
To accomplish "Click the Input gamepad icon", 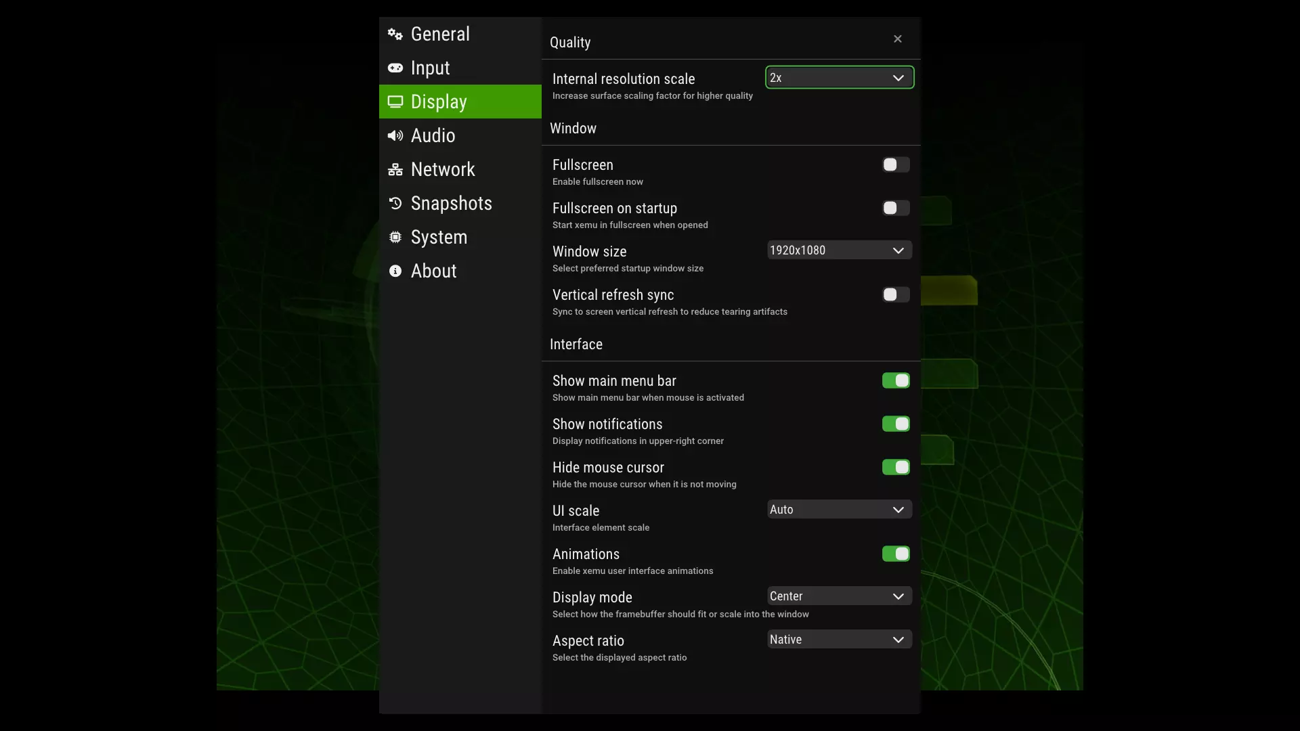I will click(395, 68).
